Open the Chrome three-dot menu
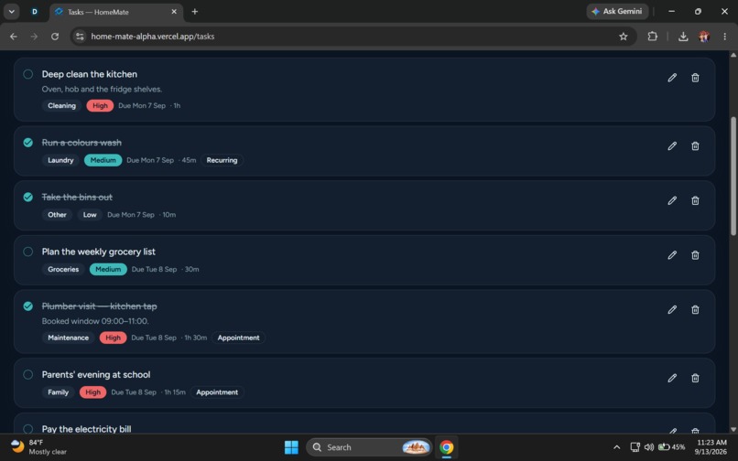This screenshot has height=461, width=738. [724, 37]
